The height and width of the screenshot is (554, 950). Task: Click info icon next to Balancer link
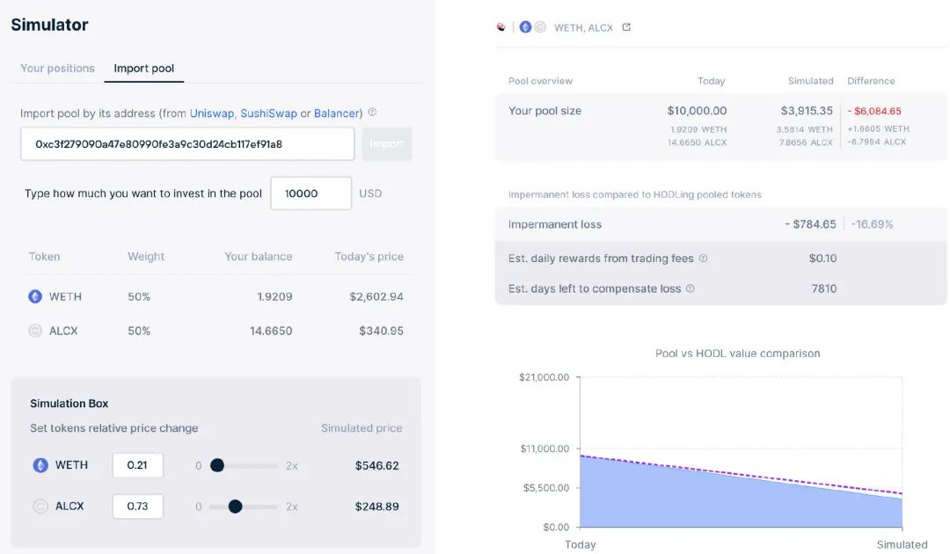point(372,113)
